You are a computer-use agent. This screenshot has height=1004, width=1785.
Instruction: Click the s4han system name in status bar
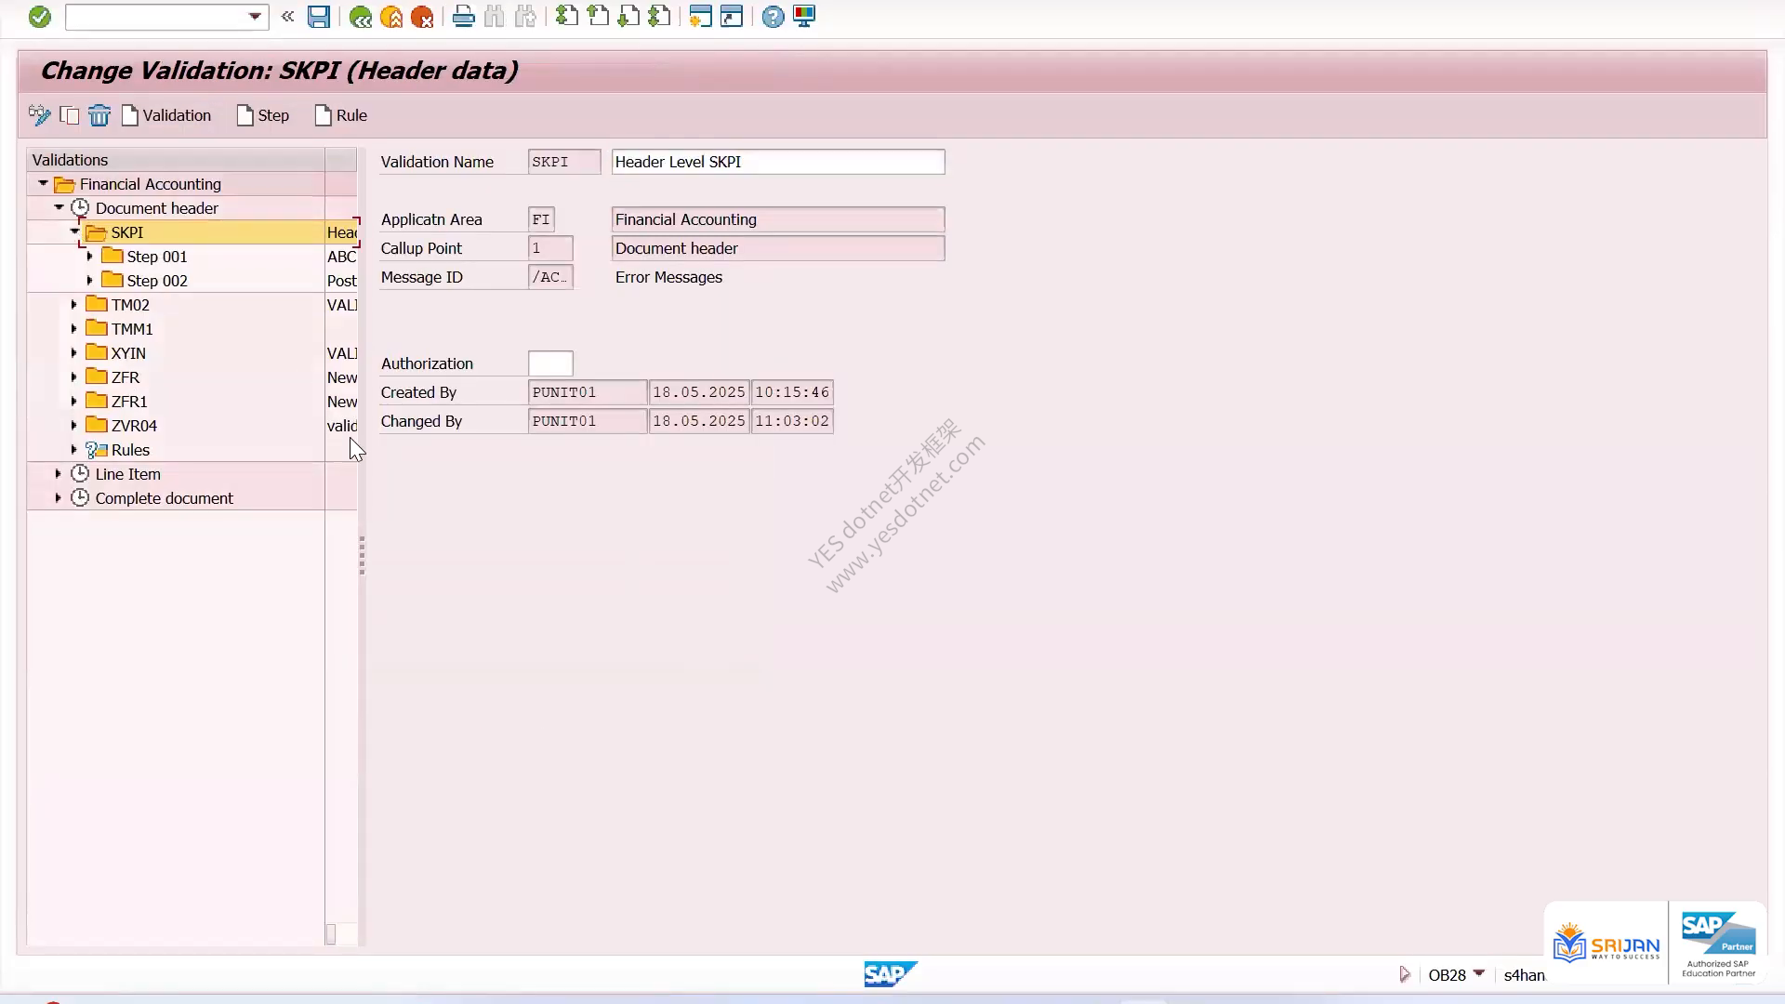[1524, 975]
